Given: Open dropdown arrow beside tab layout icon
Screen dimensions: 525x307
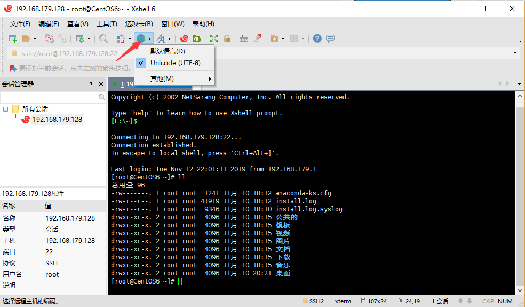Looking at the screenshot, I should point(303,38).
